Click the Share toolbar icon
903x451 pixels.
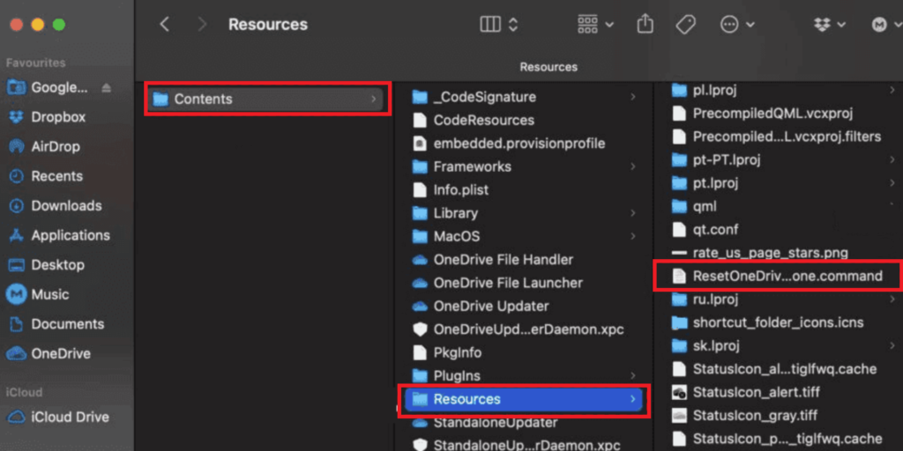[646, 25]
